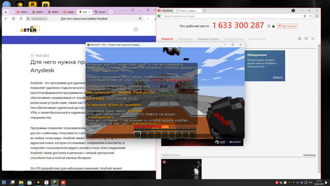The height and width of the screenshot is (186, 330).
Task: Open notifications bell in system tray
Action: [326, 183]
